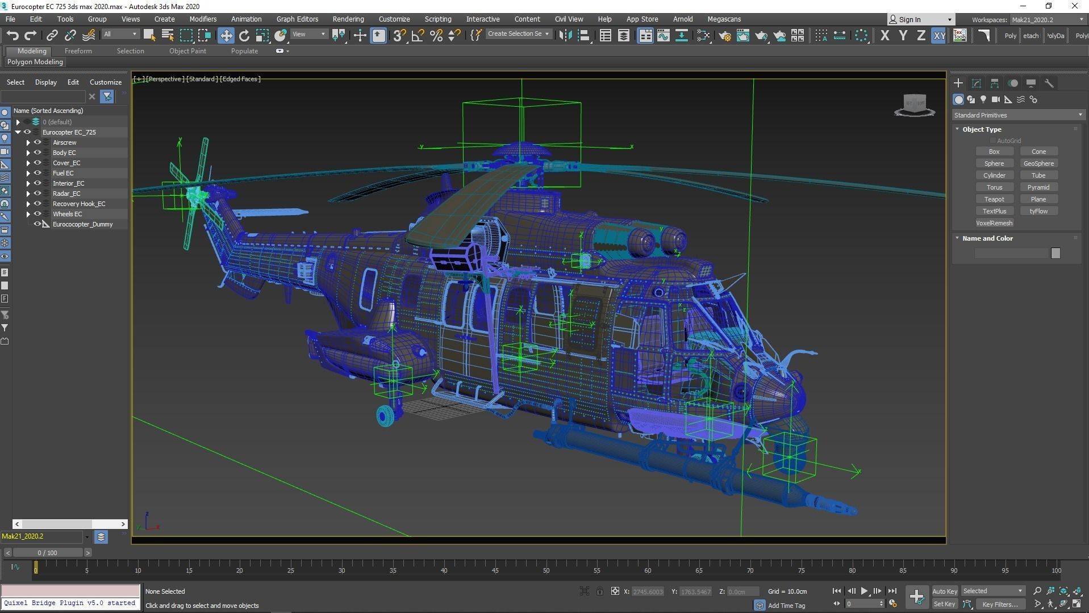Switch to the Object Paint ribbon tab
Screen dimensions: 1089x613
coord(187,51)
